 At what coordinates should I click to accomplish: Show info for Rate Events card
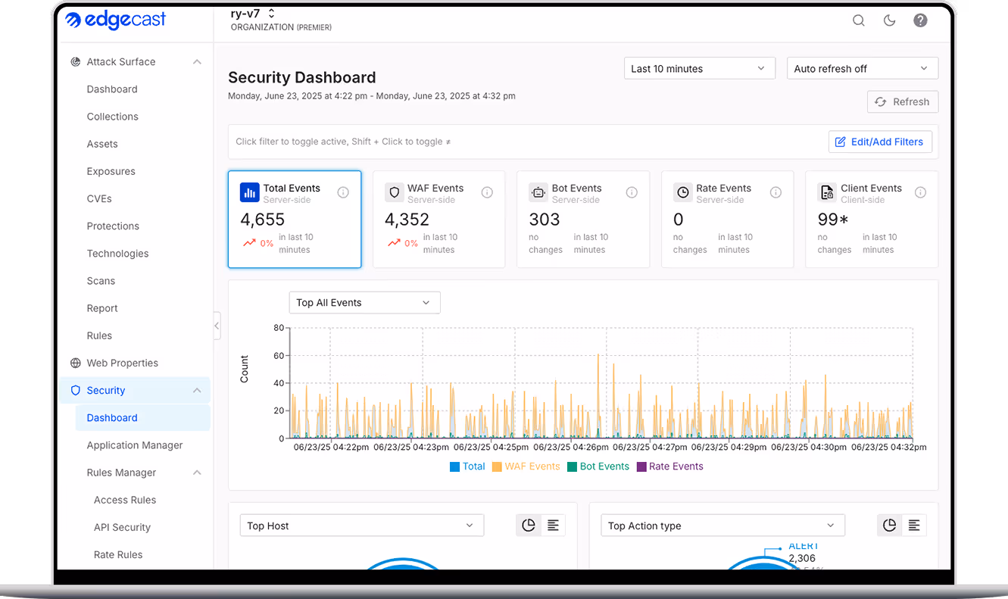(776, 192)
